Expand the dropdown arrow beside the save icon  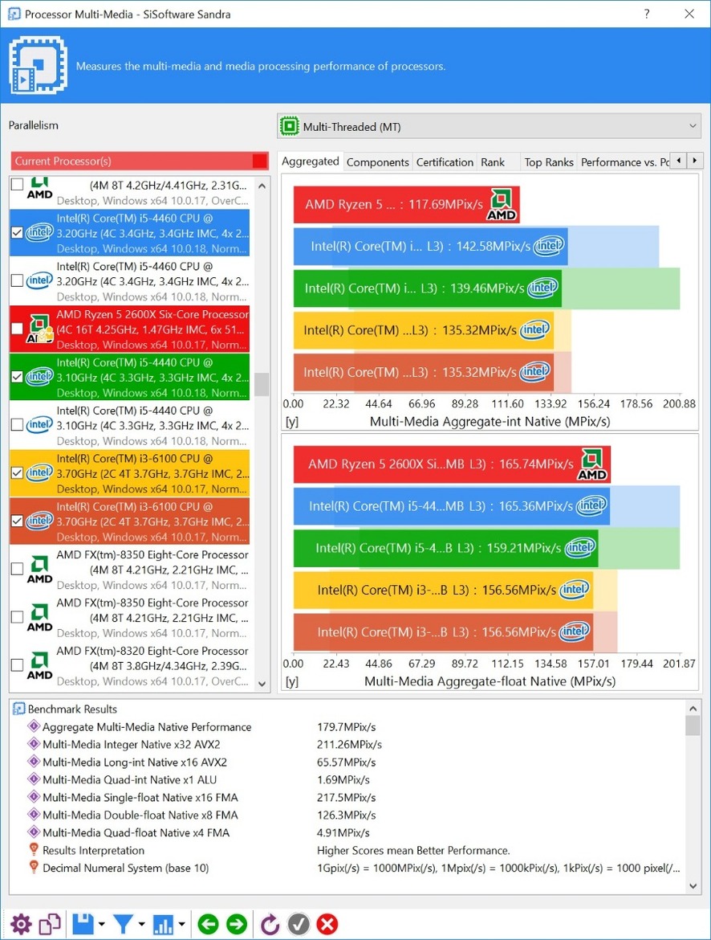click(x=101, y=925)
